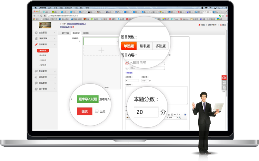The image size is (259, 161).
Task: Toggle the 上架 checkbox
Action: pyautogui.click(x=97, y=111)
